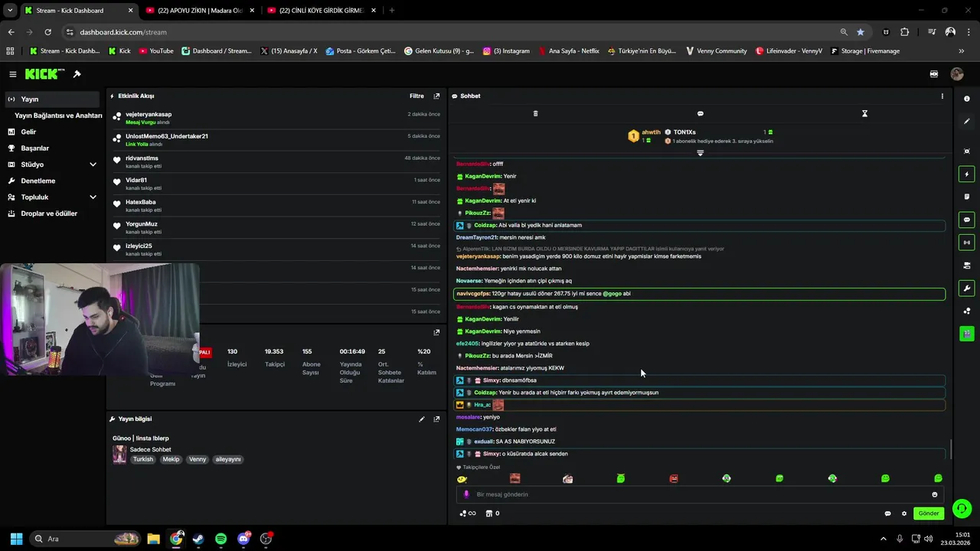Click the aileyayini tag

click(228, 459)
